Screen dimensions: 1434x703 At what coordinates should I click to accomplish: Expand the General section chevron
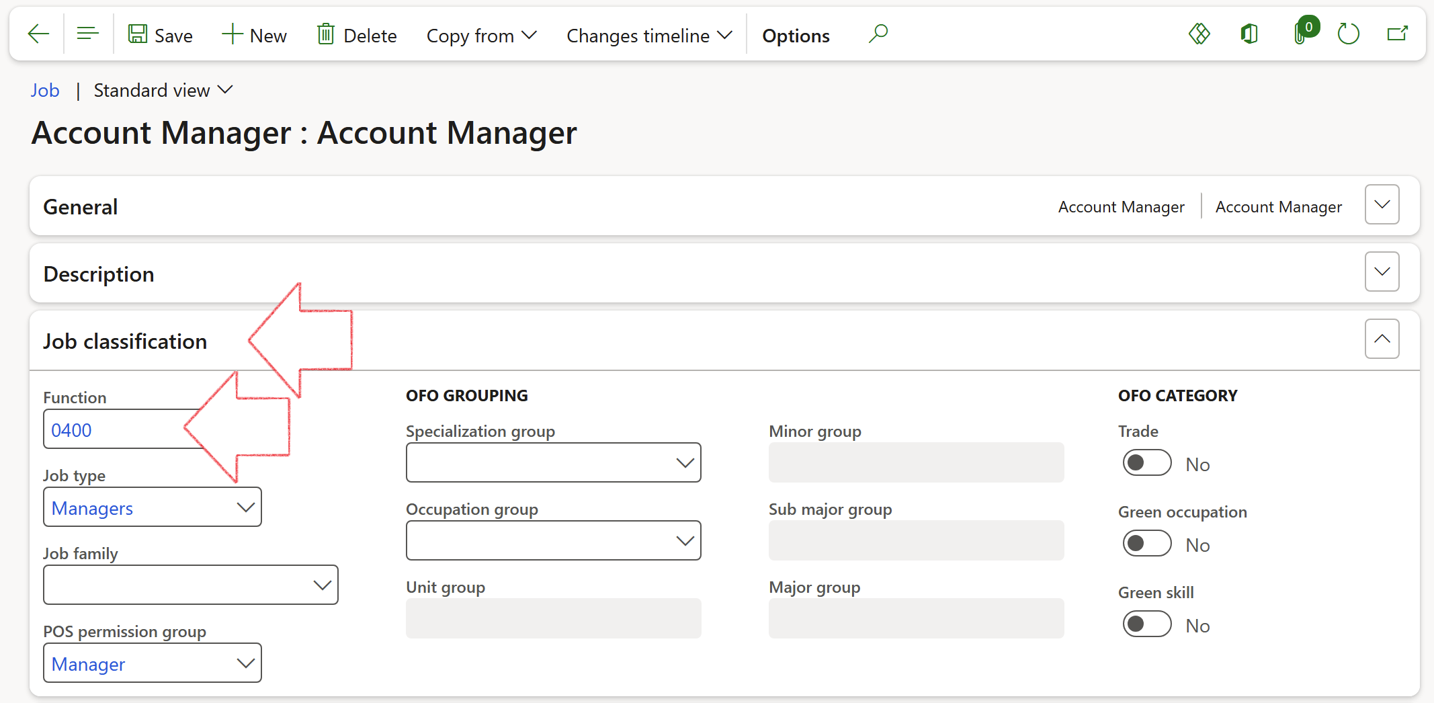(1382, 205)
